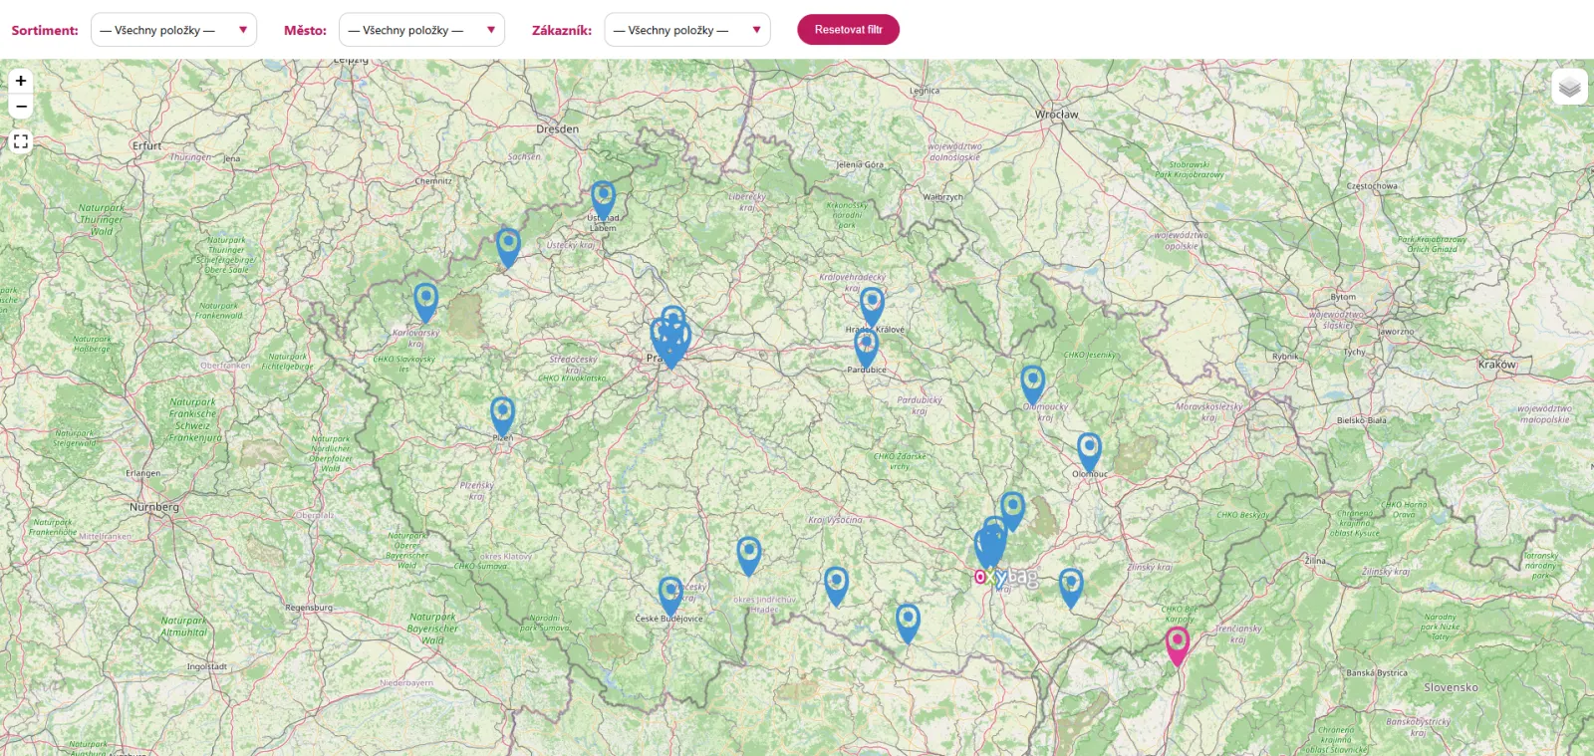Select the pink pin near Trenčiansky kraj
The width and height of the screenshot is (1594, 756).
click(1178, 646)
